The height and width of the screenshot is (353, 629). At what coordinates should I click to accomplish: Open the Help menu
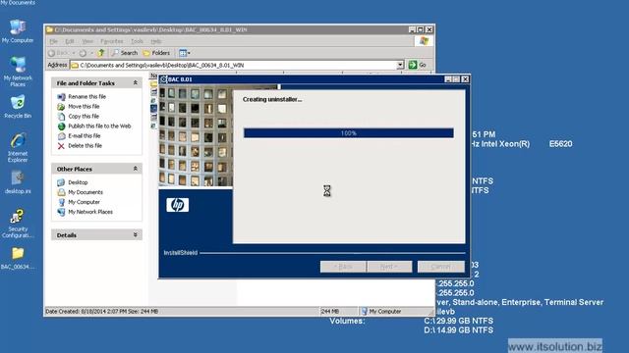point(156,41)
